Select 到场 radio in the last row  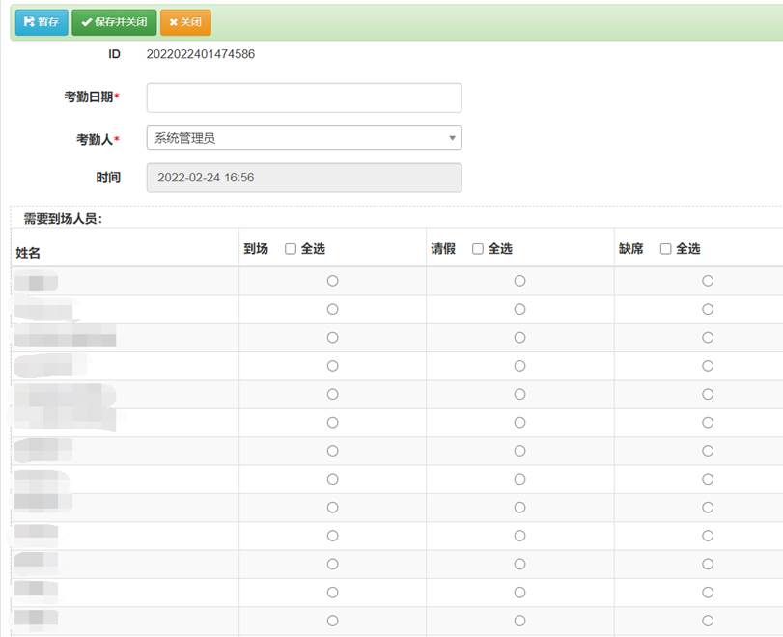pyautogui.click(x=332, y=621)
